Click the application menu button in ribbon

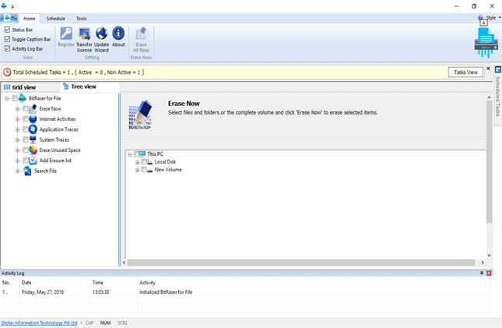9,18
